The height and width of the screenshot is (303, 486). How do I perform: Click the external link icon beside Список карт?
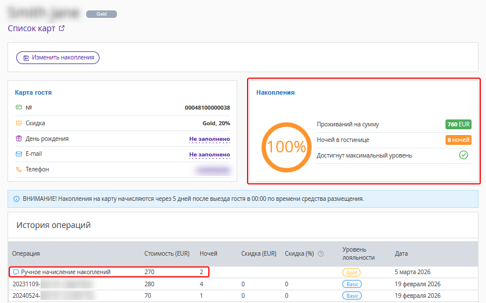point(62,28)
